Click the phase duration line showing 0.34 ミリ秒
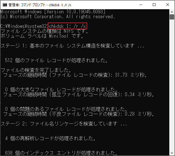 [79, 94]
